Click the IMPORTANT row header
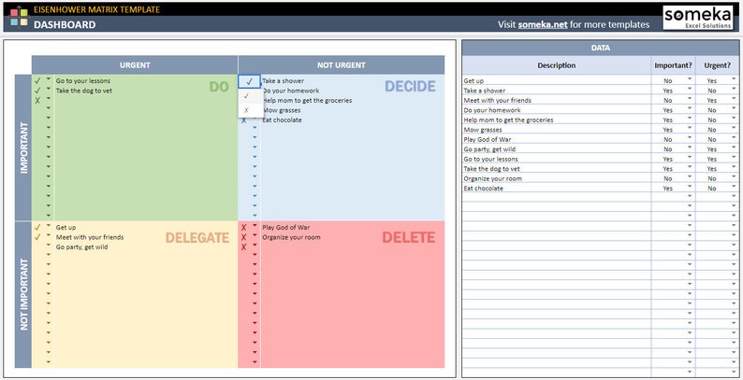743x380 pixels. pos(23,148)
